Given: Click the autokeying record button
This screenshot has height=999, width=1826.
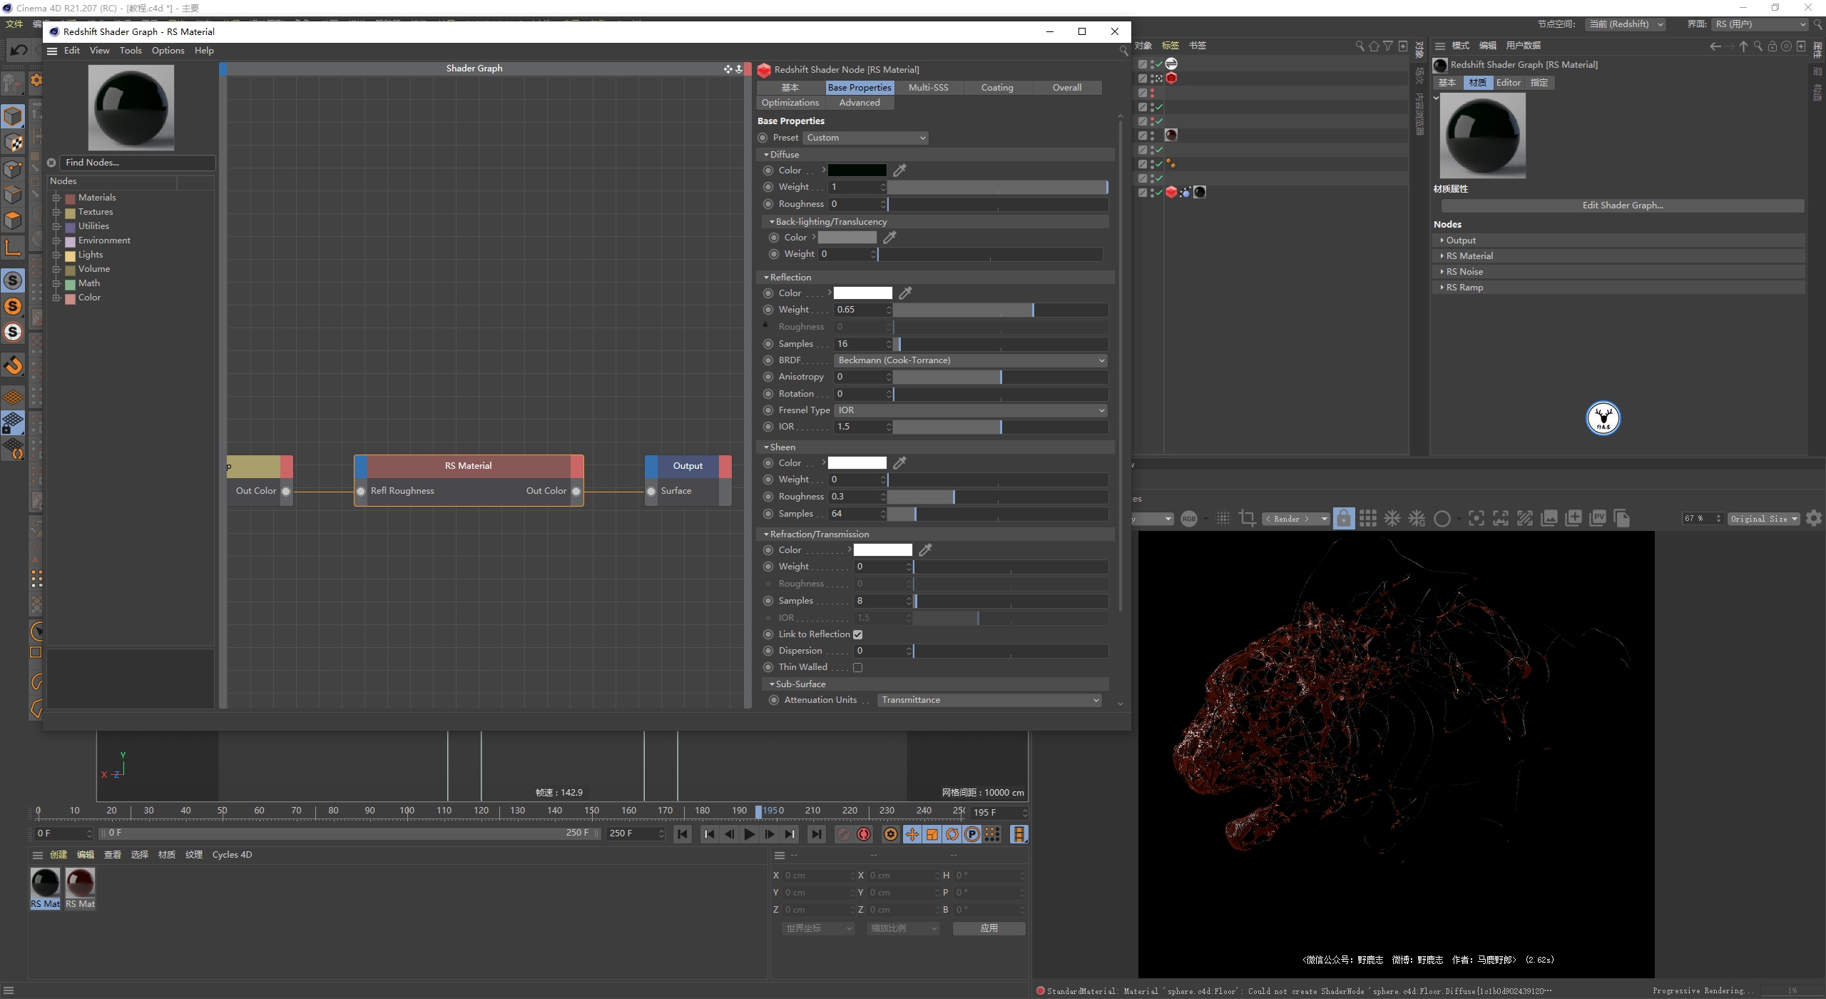Looking at the screenshot, I should tap(864, 834).
